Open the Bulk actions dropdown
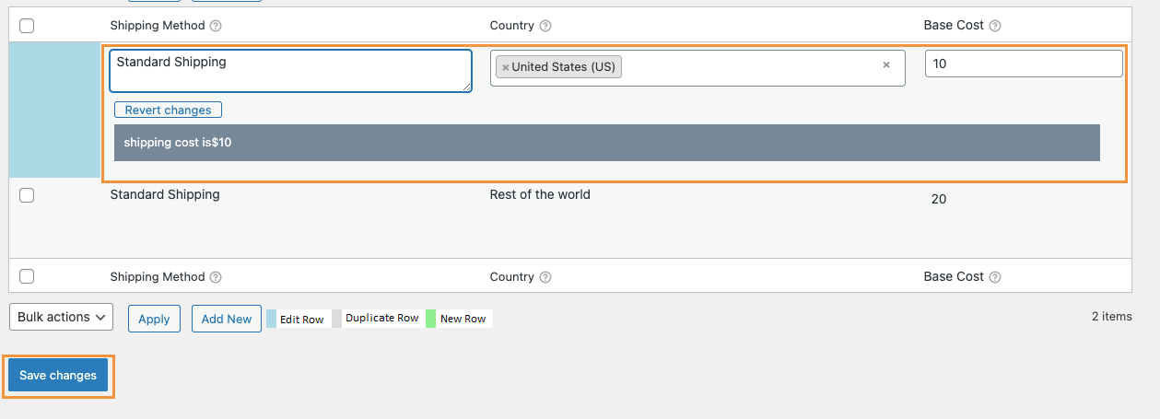 (61, 317)
